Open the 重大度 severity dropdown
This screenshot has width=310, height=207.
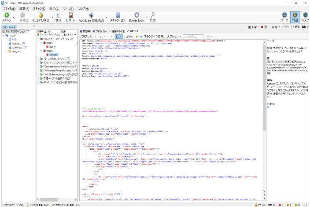254,27
